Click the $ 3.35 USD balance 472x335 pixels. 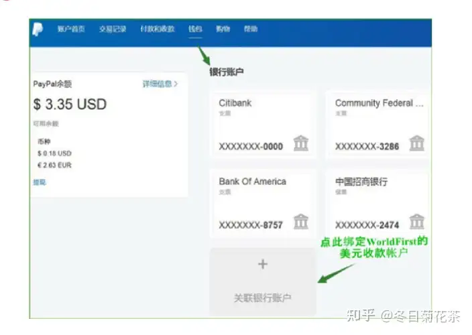coord(70,105)
